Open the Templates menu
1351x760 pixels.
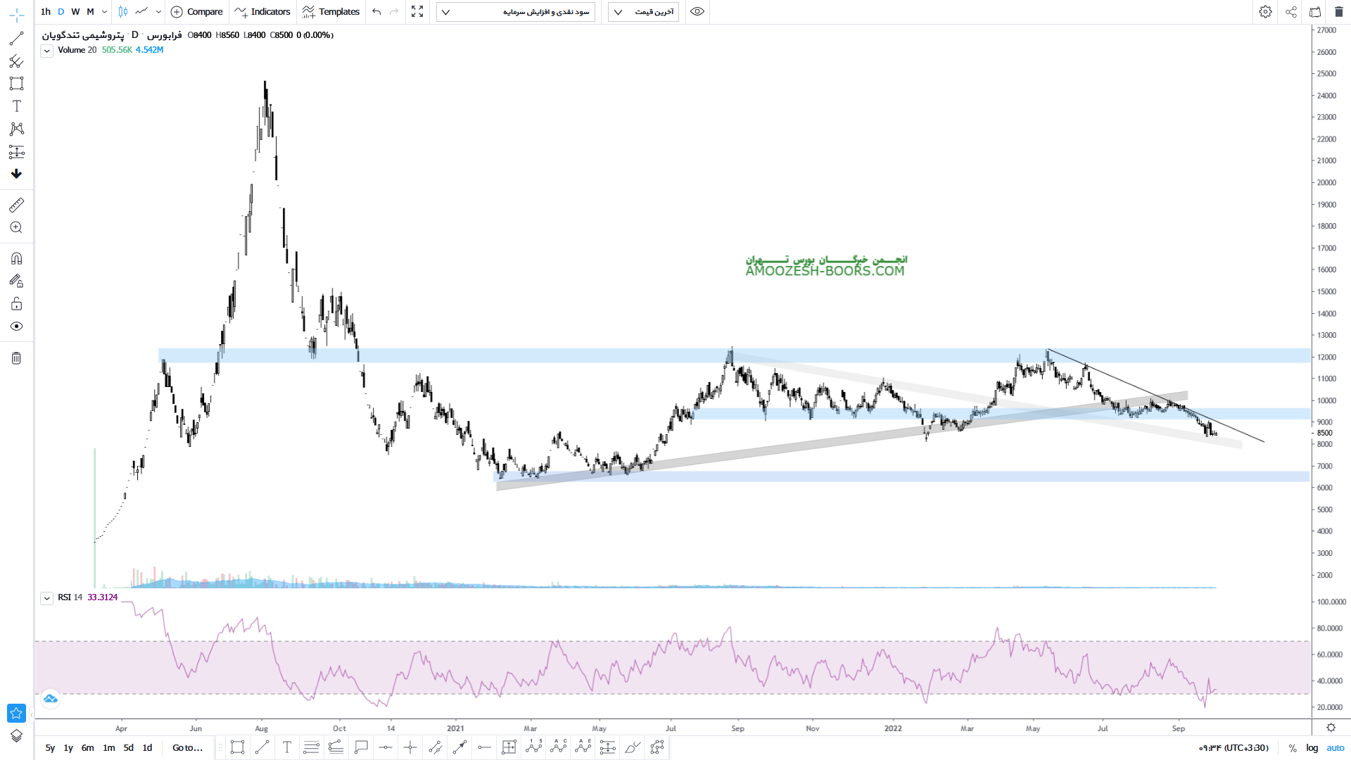coord(331,12)
